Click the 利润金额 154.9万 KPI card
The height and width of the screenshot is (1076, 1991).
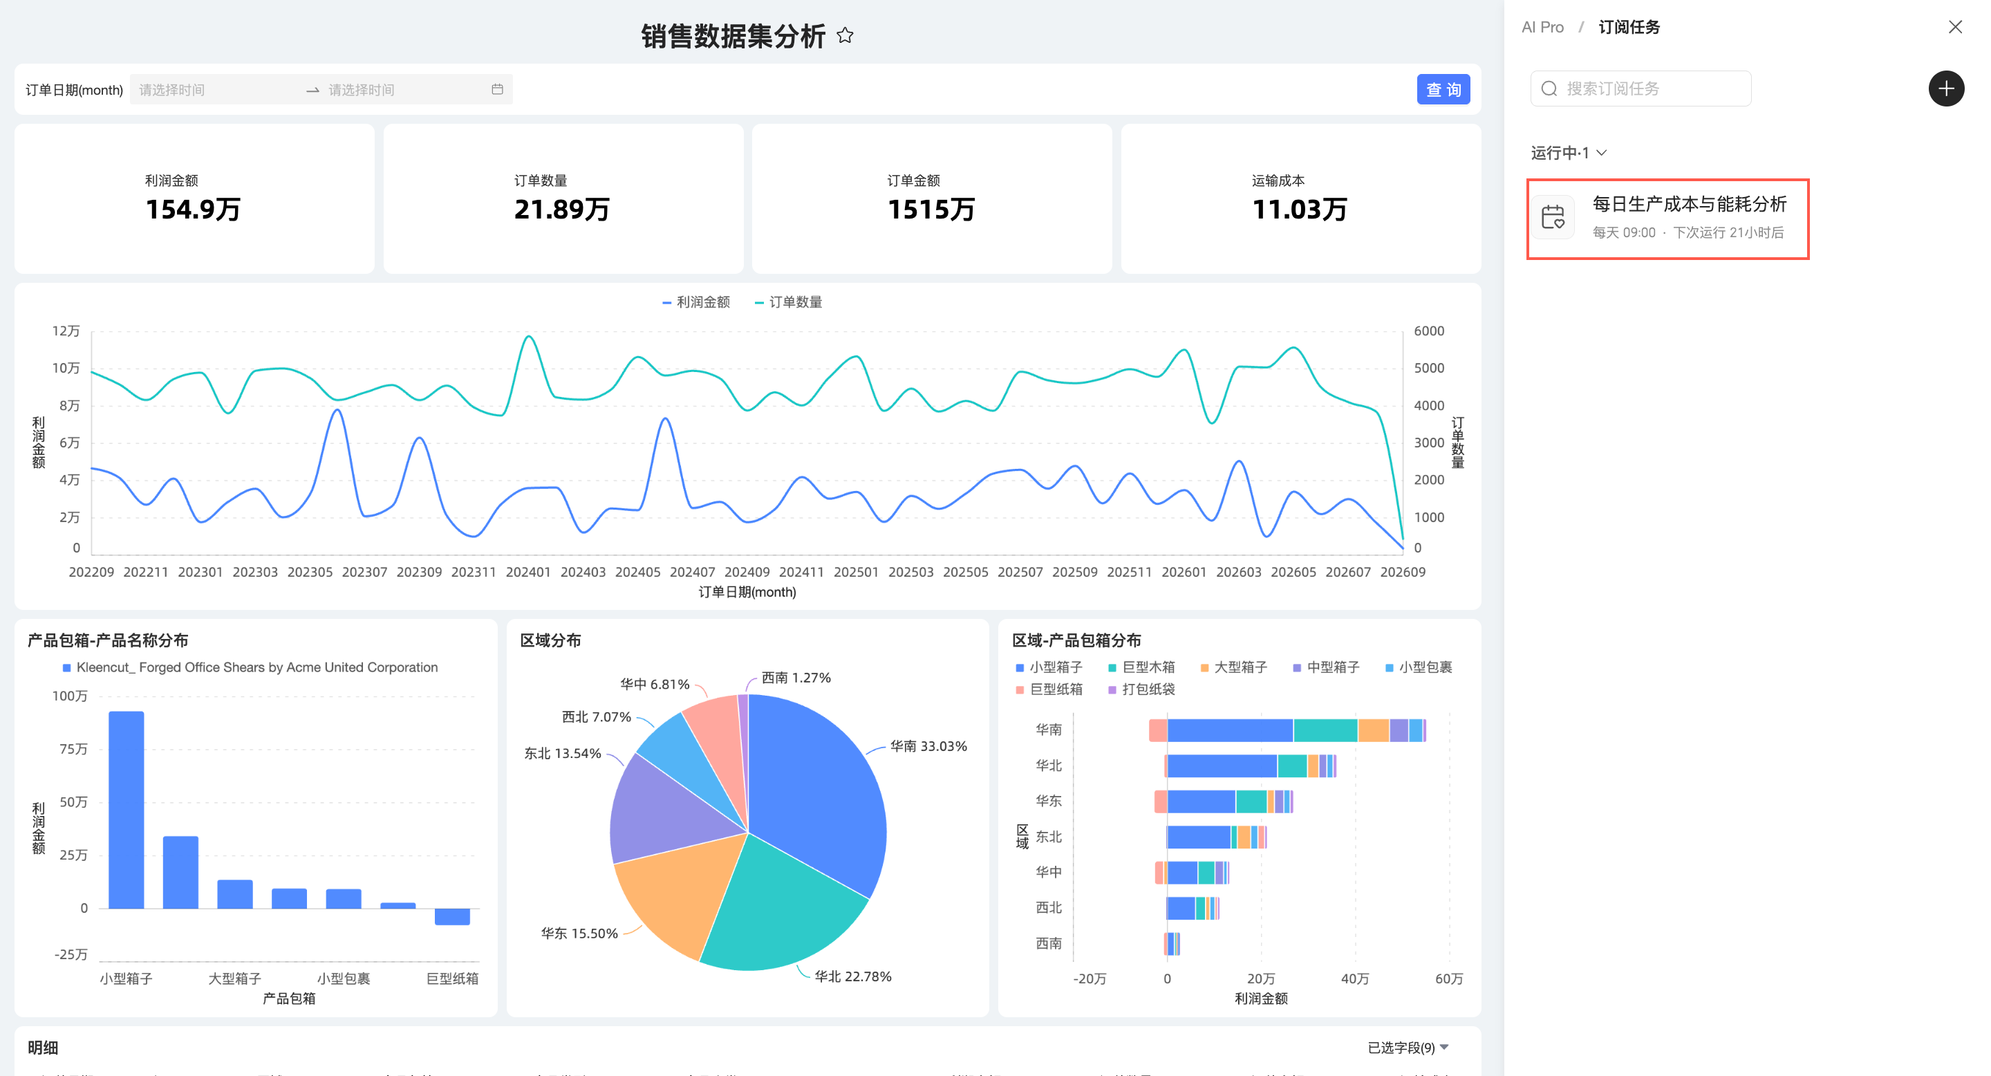click(x=194, y=198)
